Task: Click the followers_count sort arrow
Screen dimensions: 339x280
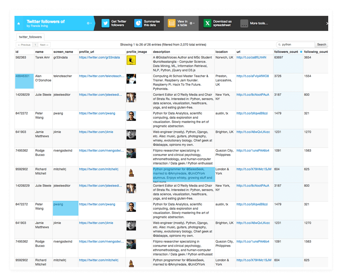Action: tap(301, 52)
